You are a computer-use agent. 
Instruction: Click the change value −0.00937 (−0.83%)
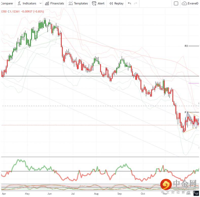coord(32,11)
